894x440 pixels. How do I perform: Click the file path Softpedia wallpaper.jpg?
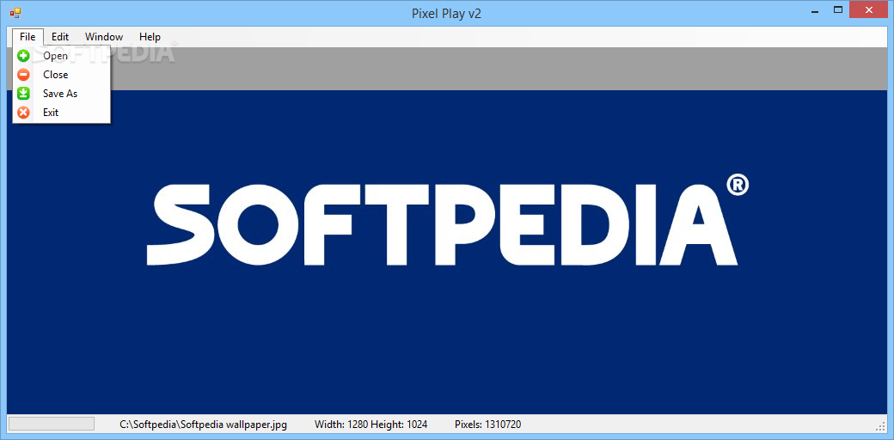click(x=203, y=425)
